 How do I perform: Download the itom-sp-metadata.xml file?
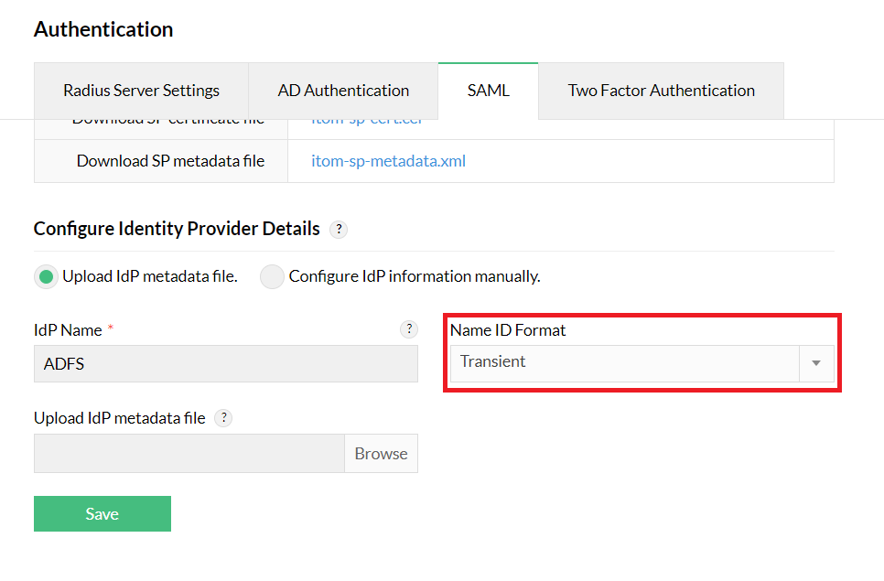(389, 160)
